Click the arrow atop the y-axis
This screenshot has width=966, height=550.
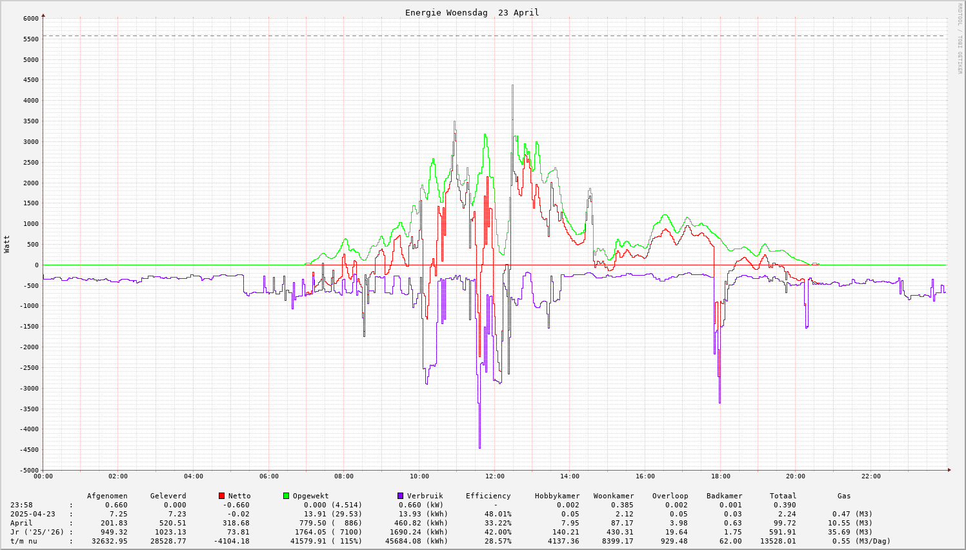point(43,15)
